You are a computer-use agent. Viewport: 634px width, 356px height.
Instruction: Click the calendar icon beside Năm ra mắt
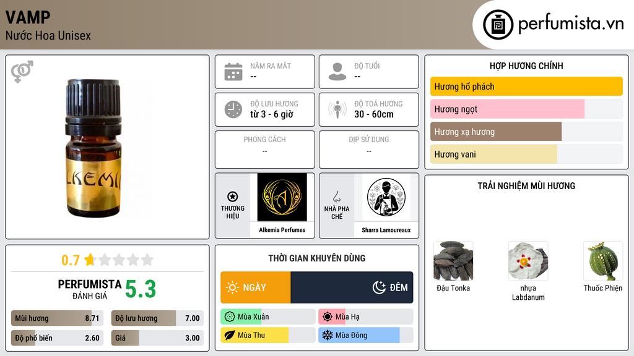click(x=233, y=72)
